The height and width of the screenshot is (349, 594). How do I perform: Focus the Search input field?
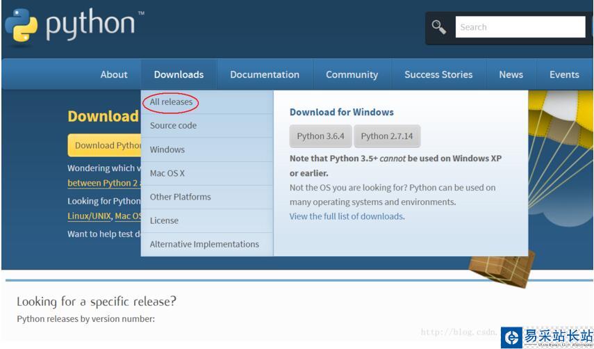click(x=520, y=27)
